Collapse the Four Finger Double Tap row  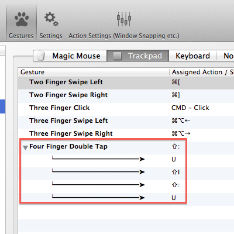point(25,147)
